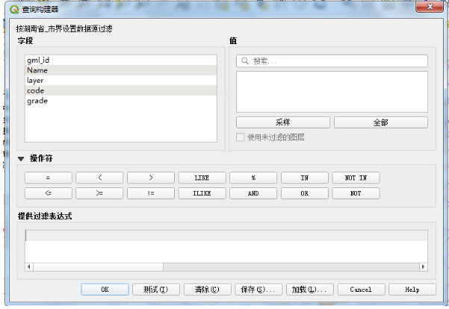Click into the filter expression text area

point(226,246)
